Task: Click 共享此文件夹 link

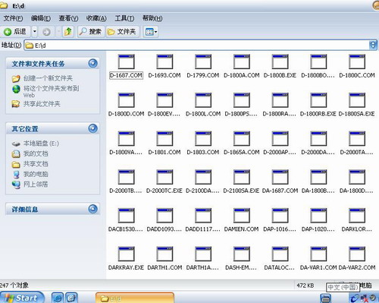Action: coord(42,104)
